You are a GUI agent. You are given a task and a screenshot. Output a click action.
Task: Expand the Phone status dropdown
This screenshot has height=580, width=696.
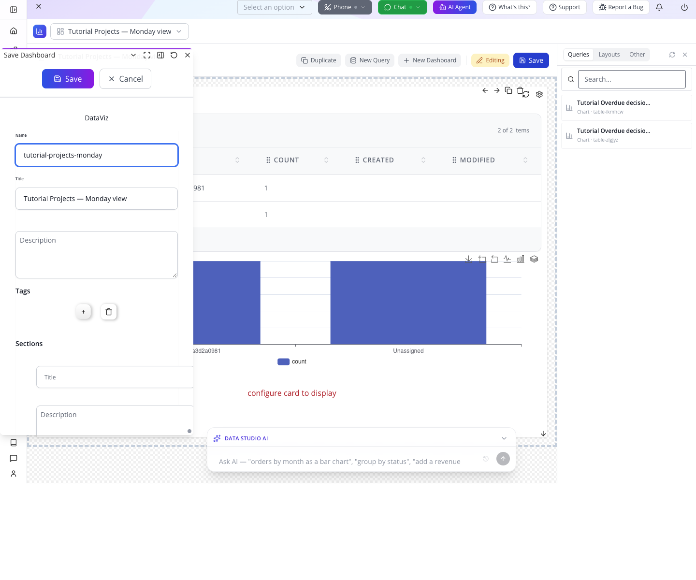[363, 7]
